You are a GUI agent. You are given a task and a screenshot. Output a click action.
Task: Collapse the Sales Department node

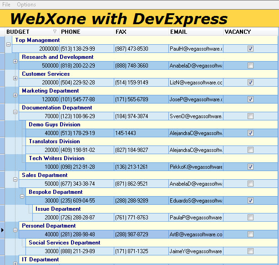(x=15, y=179)
